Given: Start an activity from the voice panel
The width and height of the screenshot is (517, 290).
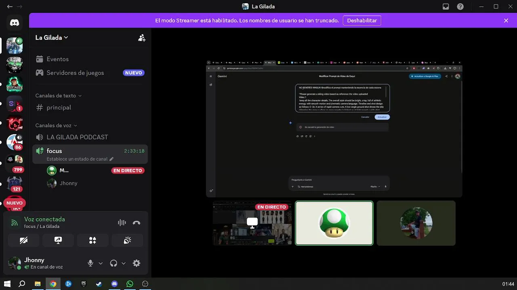Looking at the screenshot, I should [92, 240].
